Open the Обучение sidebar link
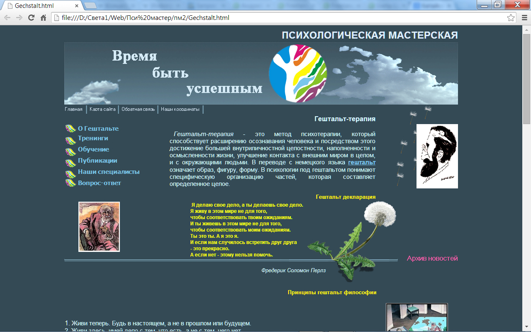The image size is (531, 332). (x=94, y=149)
